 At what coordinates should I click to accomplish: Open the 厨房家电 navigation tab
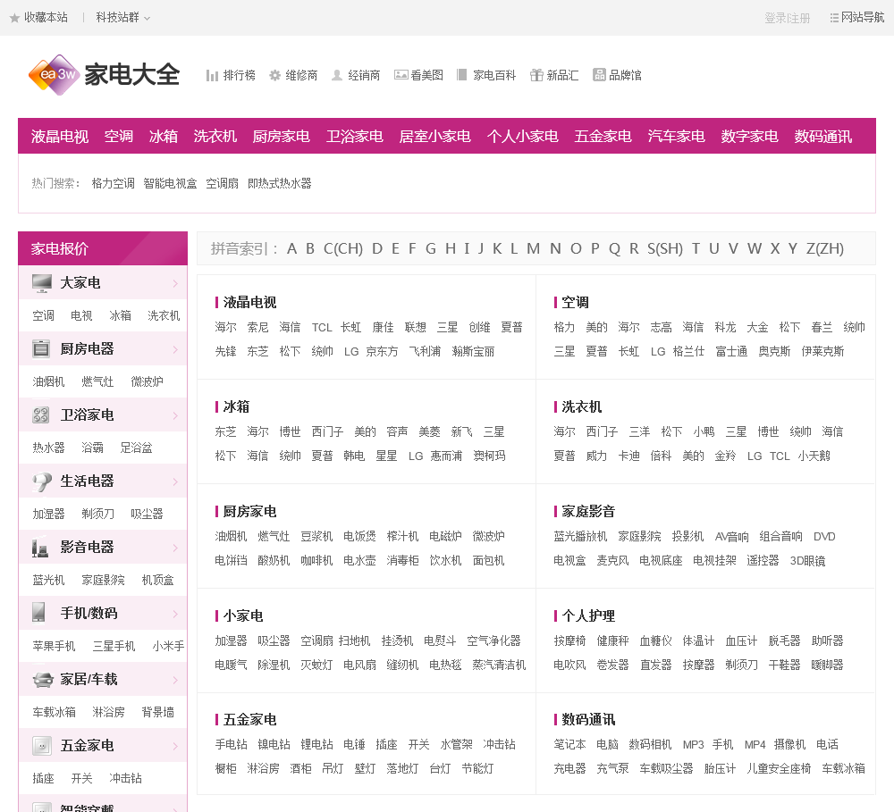[x=281, y=136]
